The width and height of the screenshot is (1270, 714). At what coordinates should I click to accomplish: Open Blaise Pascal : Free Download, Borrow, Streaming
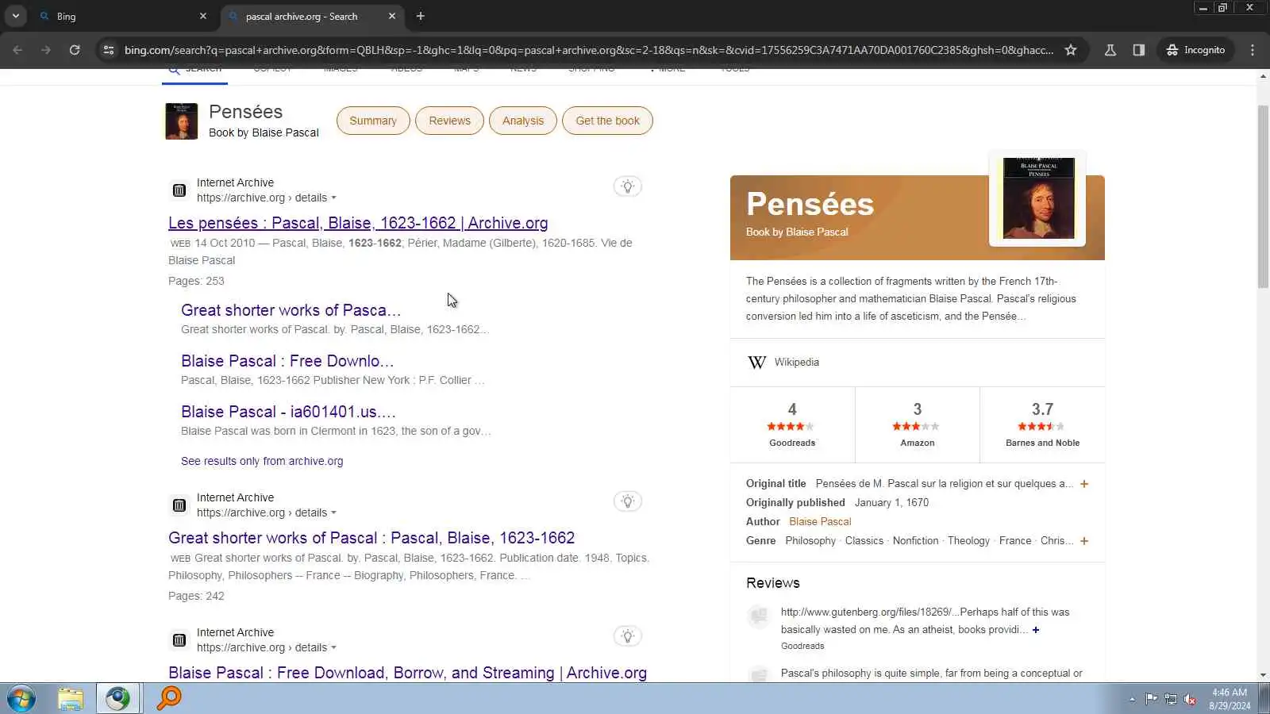pos(407,673)
